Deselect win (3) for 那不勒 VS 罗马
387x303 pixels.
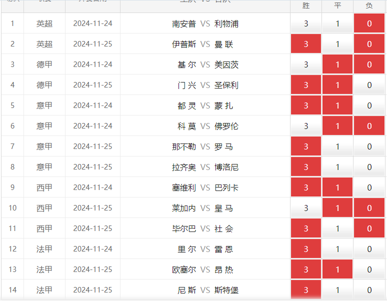click(306, 146)
